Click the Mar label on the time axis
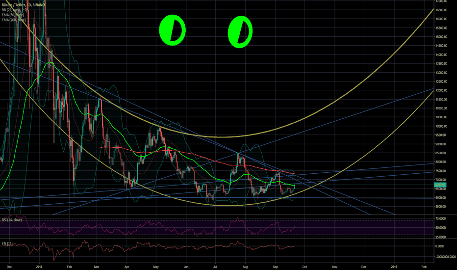The image size is (457, 270). (97, 267)
